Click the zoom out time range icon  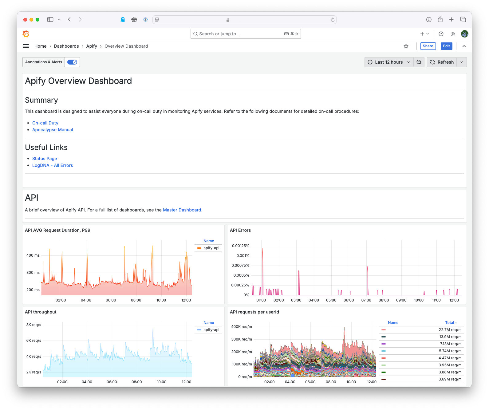pyautogui.click(x=419, y=62)
